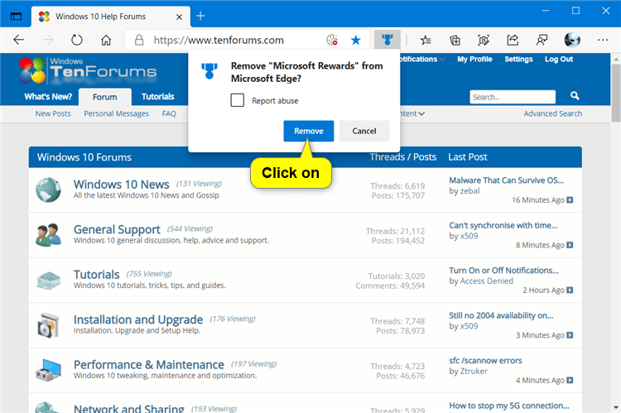
Task: Open My Profile link
Action: tap(474, 59)
